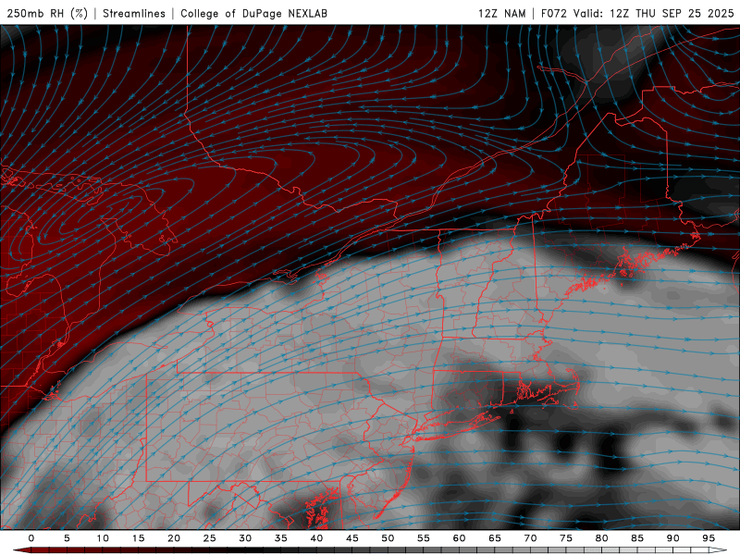
Task: Click the legend value "45"
Action: 352,538
